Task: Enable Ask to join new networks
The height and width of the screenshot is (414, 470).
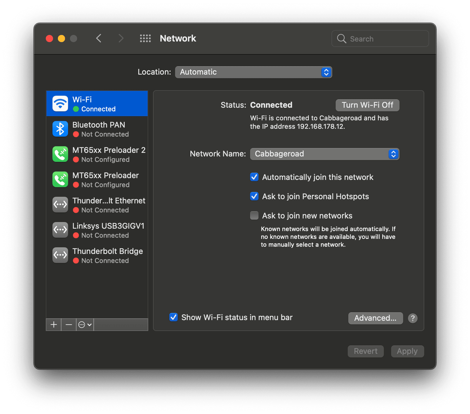Action: click(254, 215)
